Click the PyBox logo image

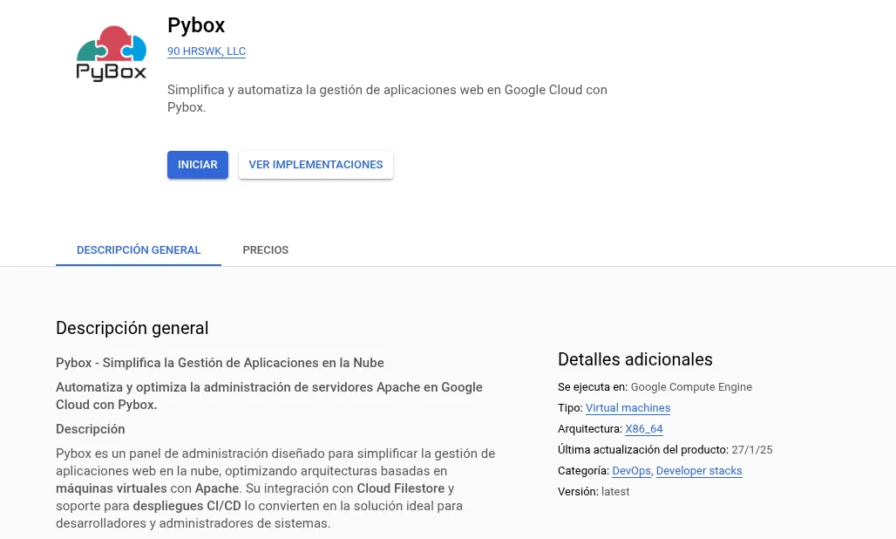(x=112, y=53)
